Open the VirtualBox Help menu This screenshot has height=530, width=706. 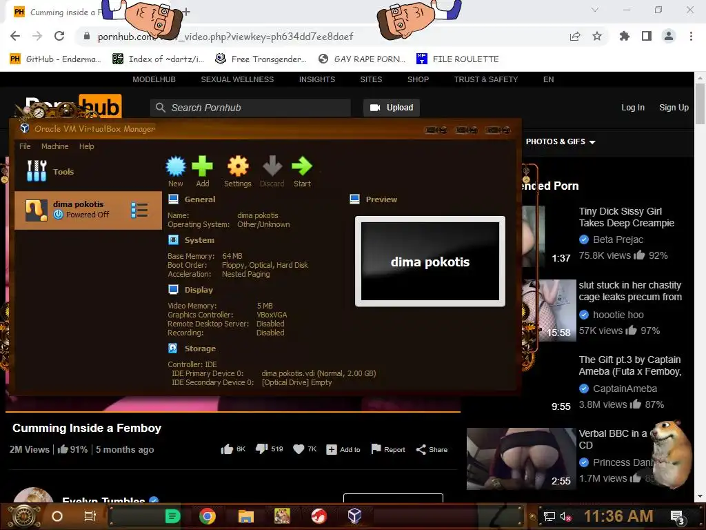[86, 146]
